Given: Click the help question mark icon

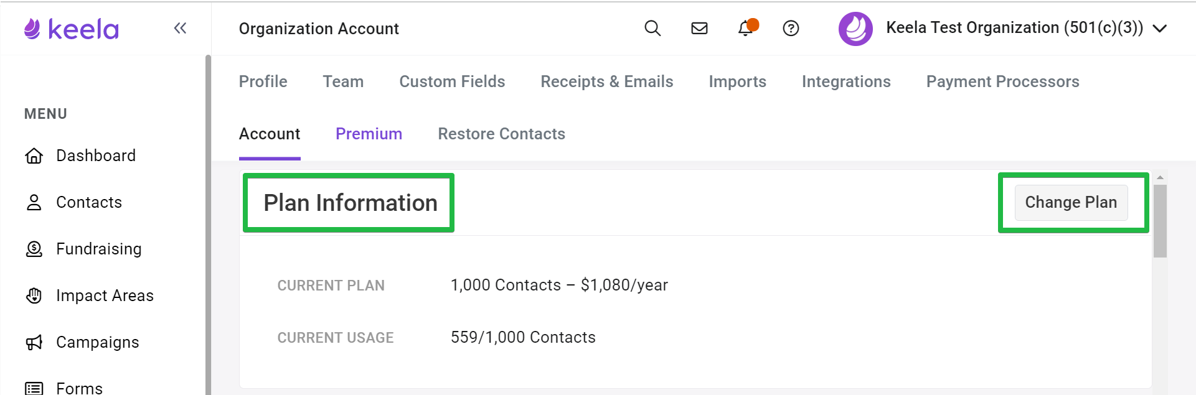Looking at the screenshot, I should click(x=791, y=28).
